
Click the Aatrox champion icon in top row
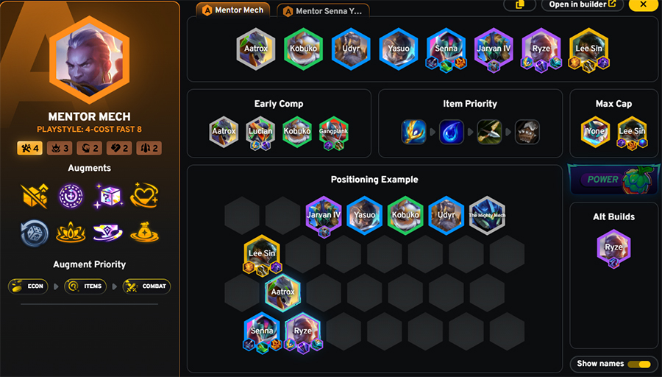(256, 49)
